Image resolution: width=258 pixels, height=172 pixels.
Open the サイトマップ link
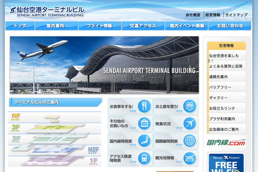[236, 15]
